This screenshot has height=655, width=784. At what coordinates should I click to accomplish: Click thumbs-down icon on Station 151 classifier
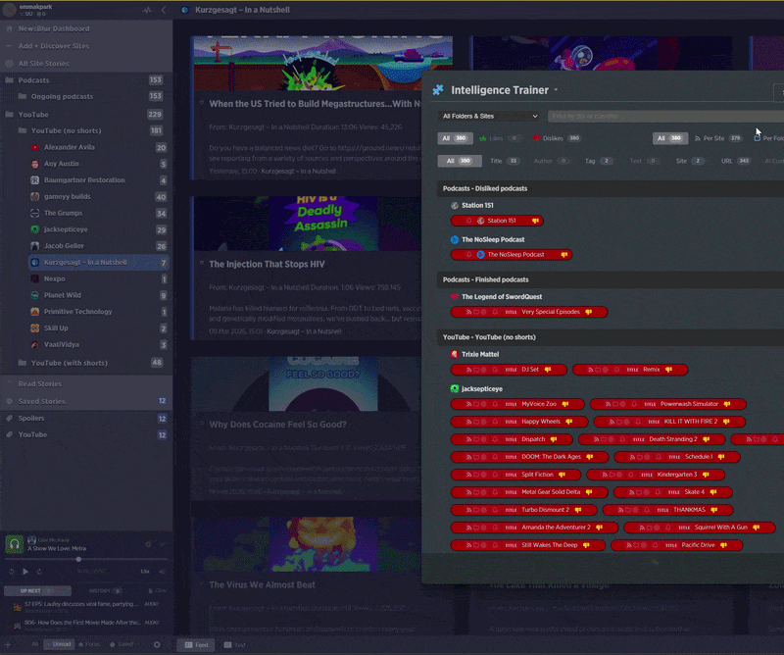[x=535, y=221]
